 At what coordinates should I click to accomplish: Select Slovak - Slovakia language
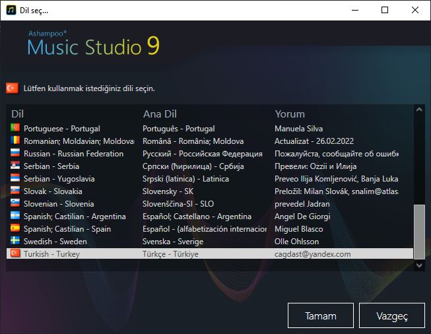coord(53,191)
